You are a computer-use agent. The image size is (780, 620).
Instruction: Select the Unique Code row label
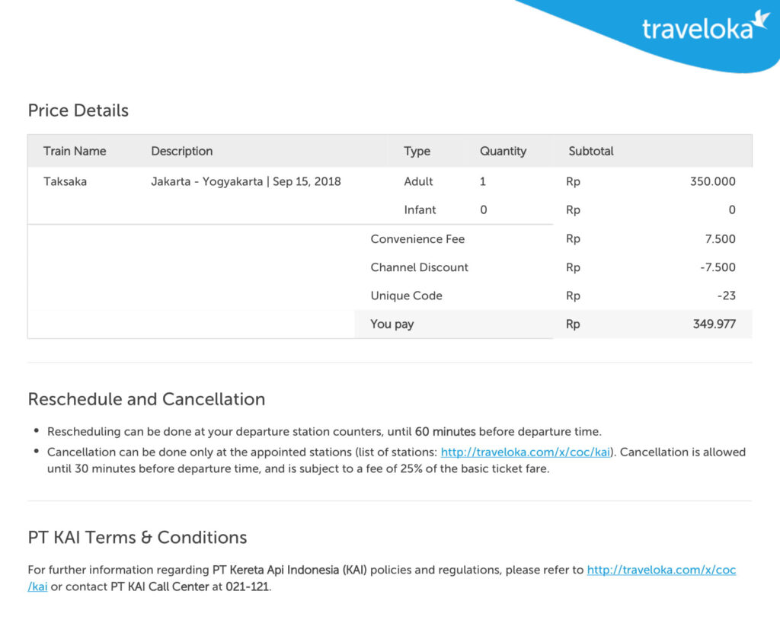(407, 296)
